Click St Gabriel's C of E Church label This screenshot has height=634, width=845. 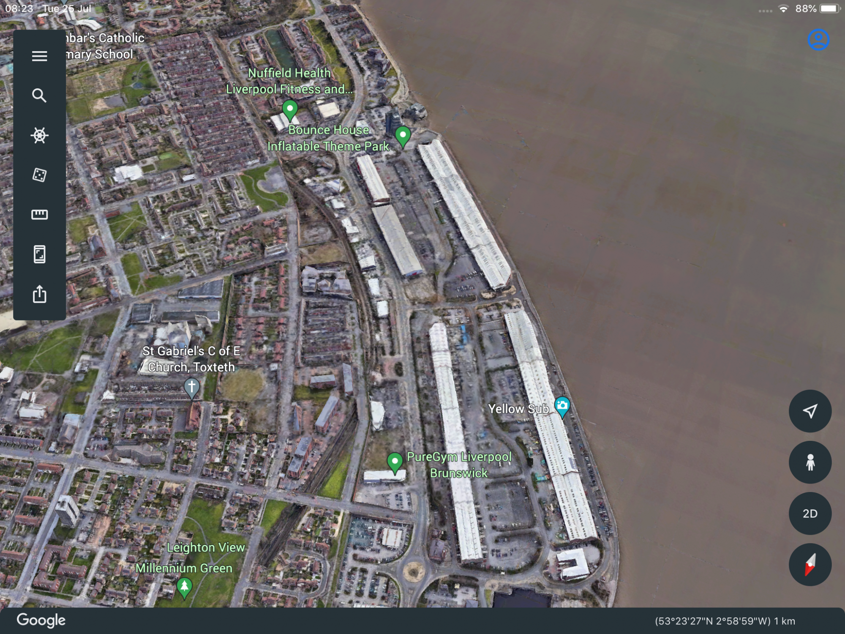pyautogui.click(x=191, y=359)
